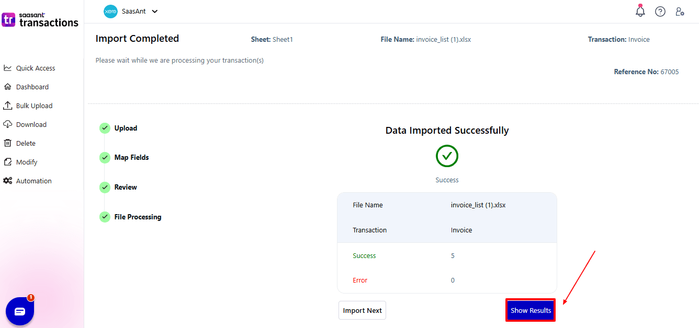
Task: Click the File Processing step indicator
Action: 105,217
